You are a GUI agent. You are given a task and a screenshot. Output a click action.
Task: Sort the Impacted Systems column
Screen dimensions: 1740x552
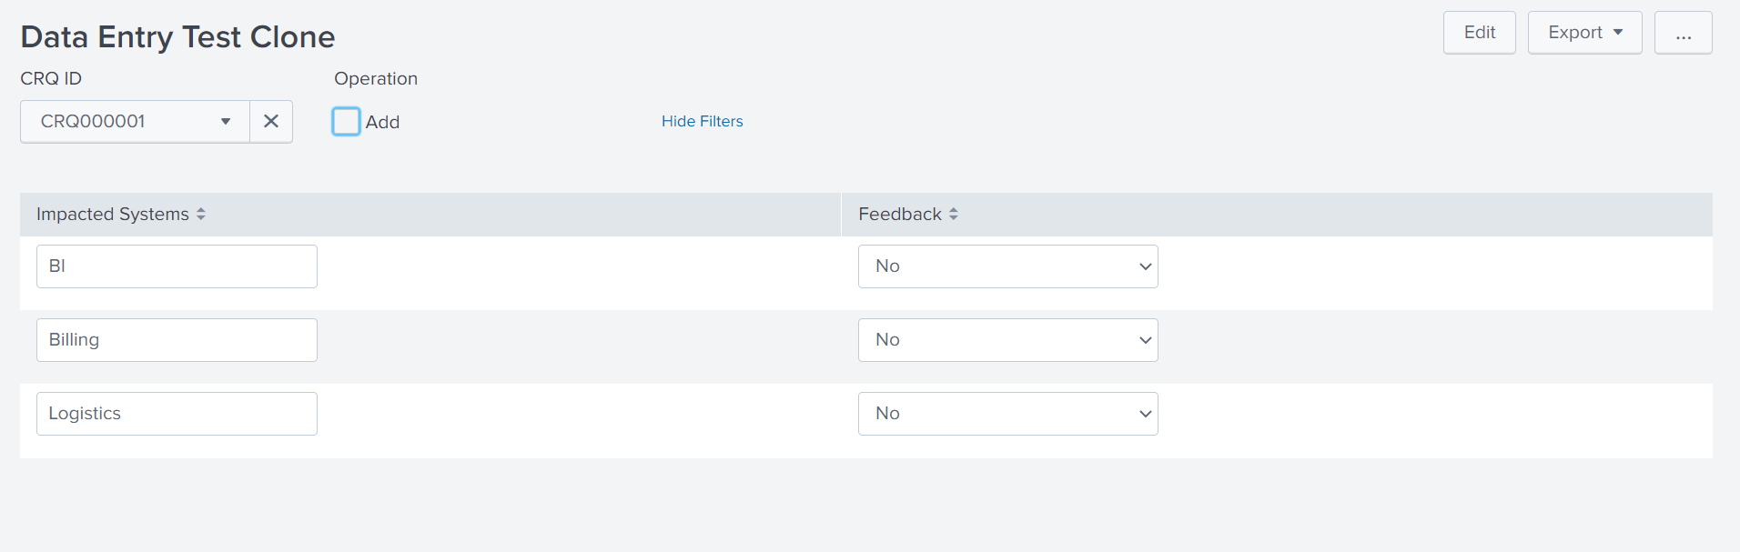(x=201, y=214)
